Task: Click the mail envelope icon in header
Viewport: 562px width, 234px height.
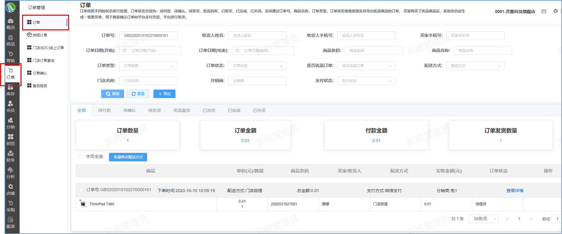Action: [544, 11]
